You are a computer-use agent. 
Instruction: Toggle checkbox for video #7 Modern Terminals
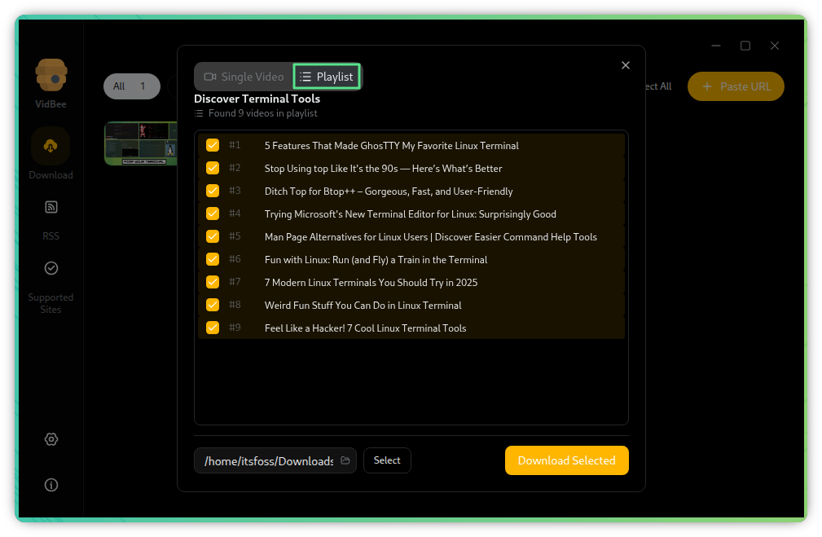tap(213, 282)
